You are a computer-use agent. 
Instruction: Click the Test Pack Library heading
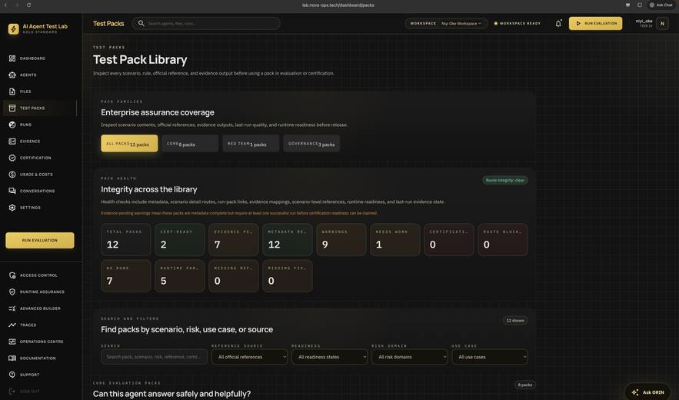coord(140,60)
